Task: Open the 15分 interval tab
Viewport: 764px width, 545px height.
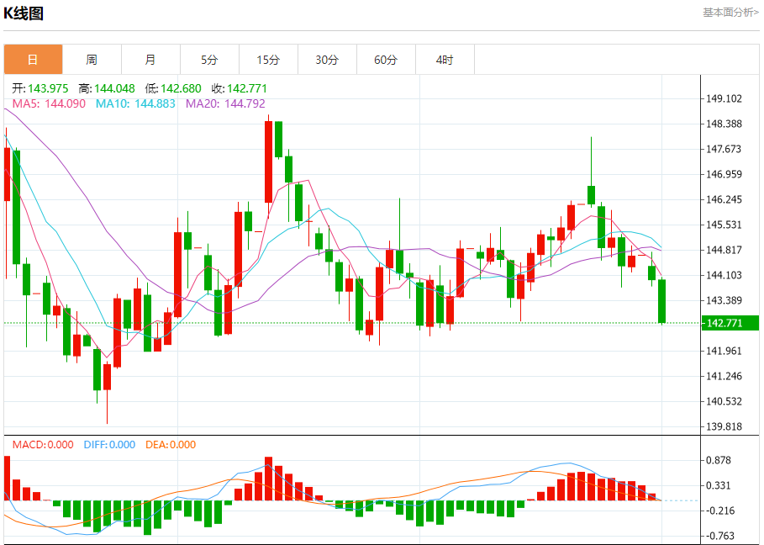Action: 268,60
